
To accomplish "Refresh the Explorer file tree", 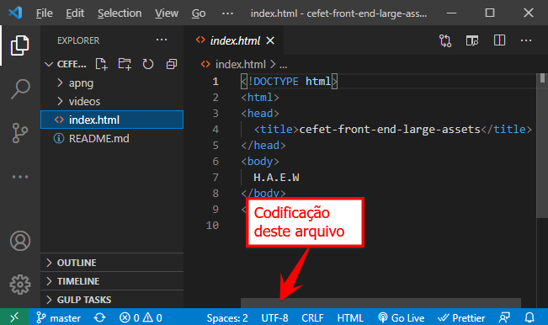I will pyautogui.click(x=148, y=64).
